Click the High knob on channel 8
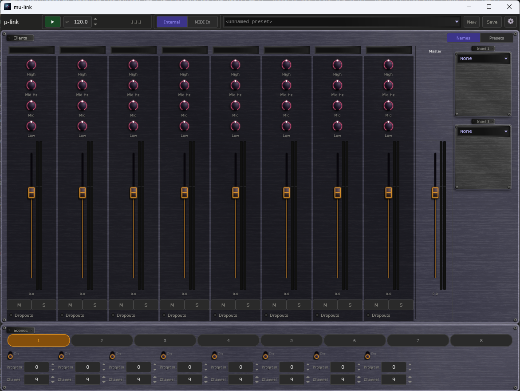This screenshot has height=391, width=520. tap(388, 64)
